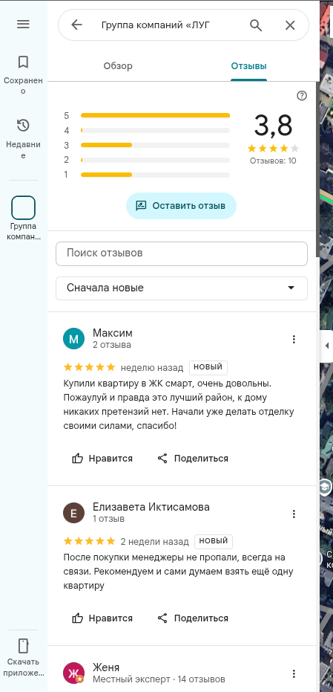
Task: Open more options for Максим's review
Action: (294, 339)
